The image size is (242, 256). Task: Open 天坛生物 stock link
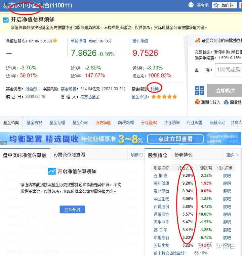point(161,245)
